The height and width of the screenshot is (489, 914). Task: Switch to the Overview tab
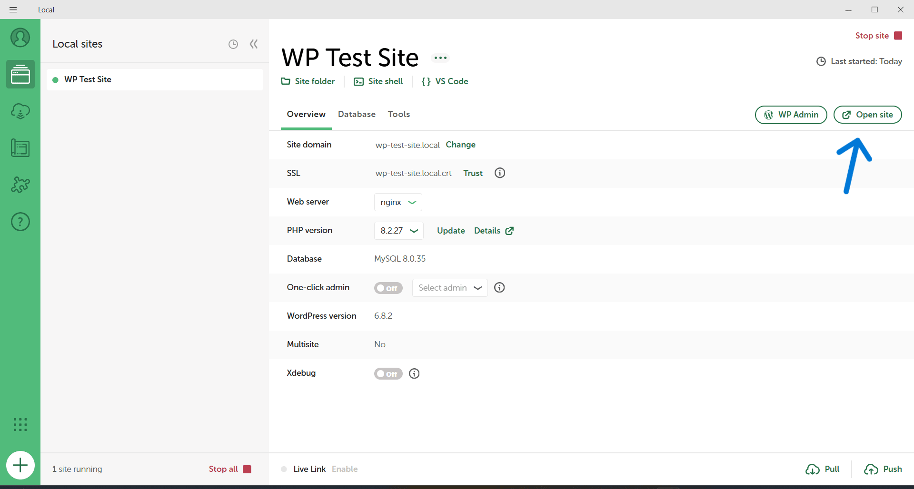click(x=306, y=114)
